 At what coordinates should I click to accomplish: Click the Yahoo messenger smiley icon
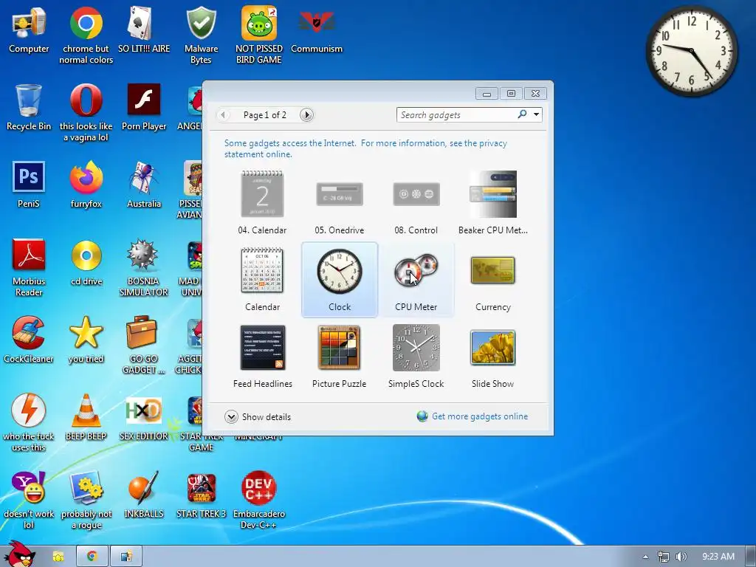click(29, 501)
